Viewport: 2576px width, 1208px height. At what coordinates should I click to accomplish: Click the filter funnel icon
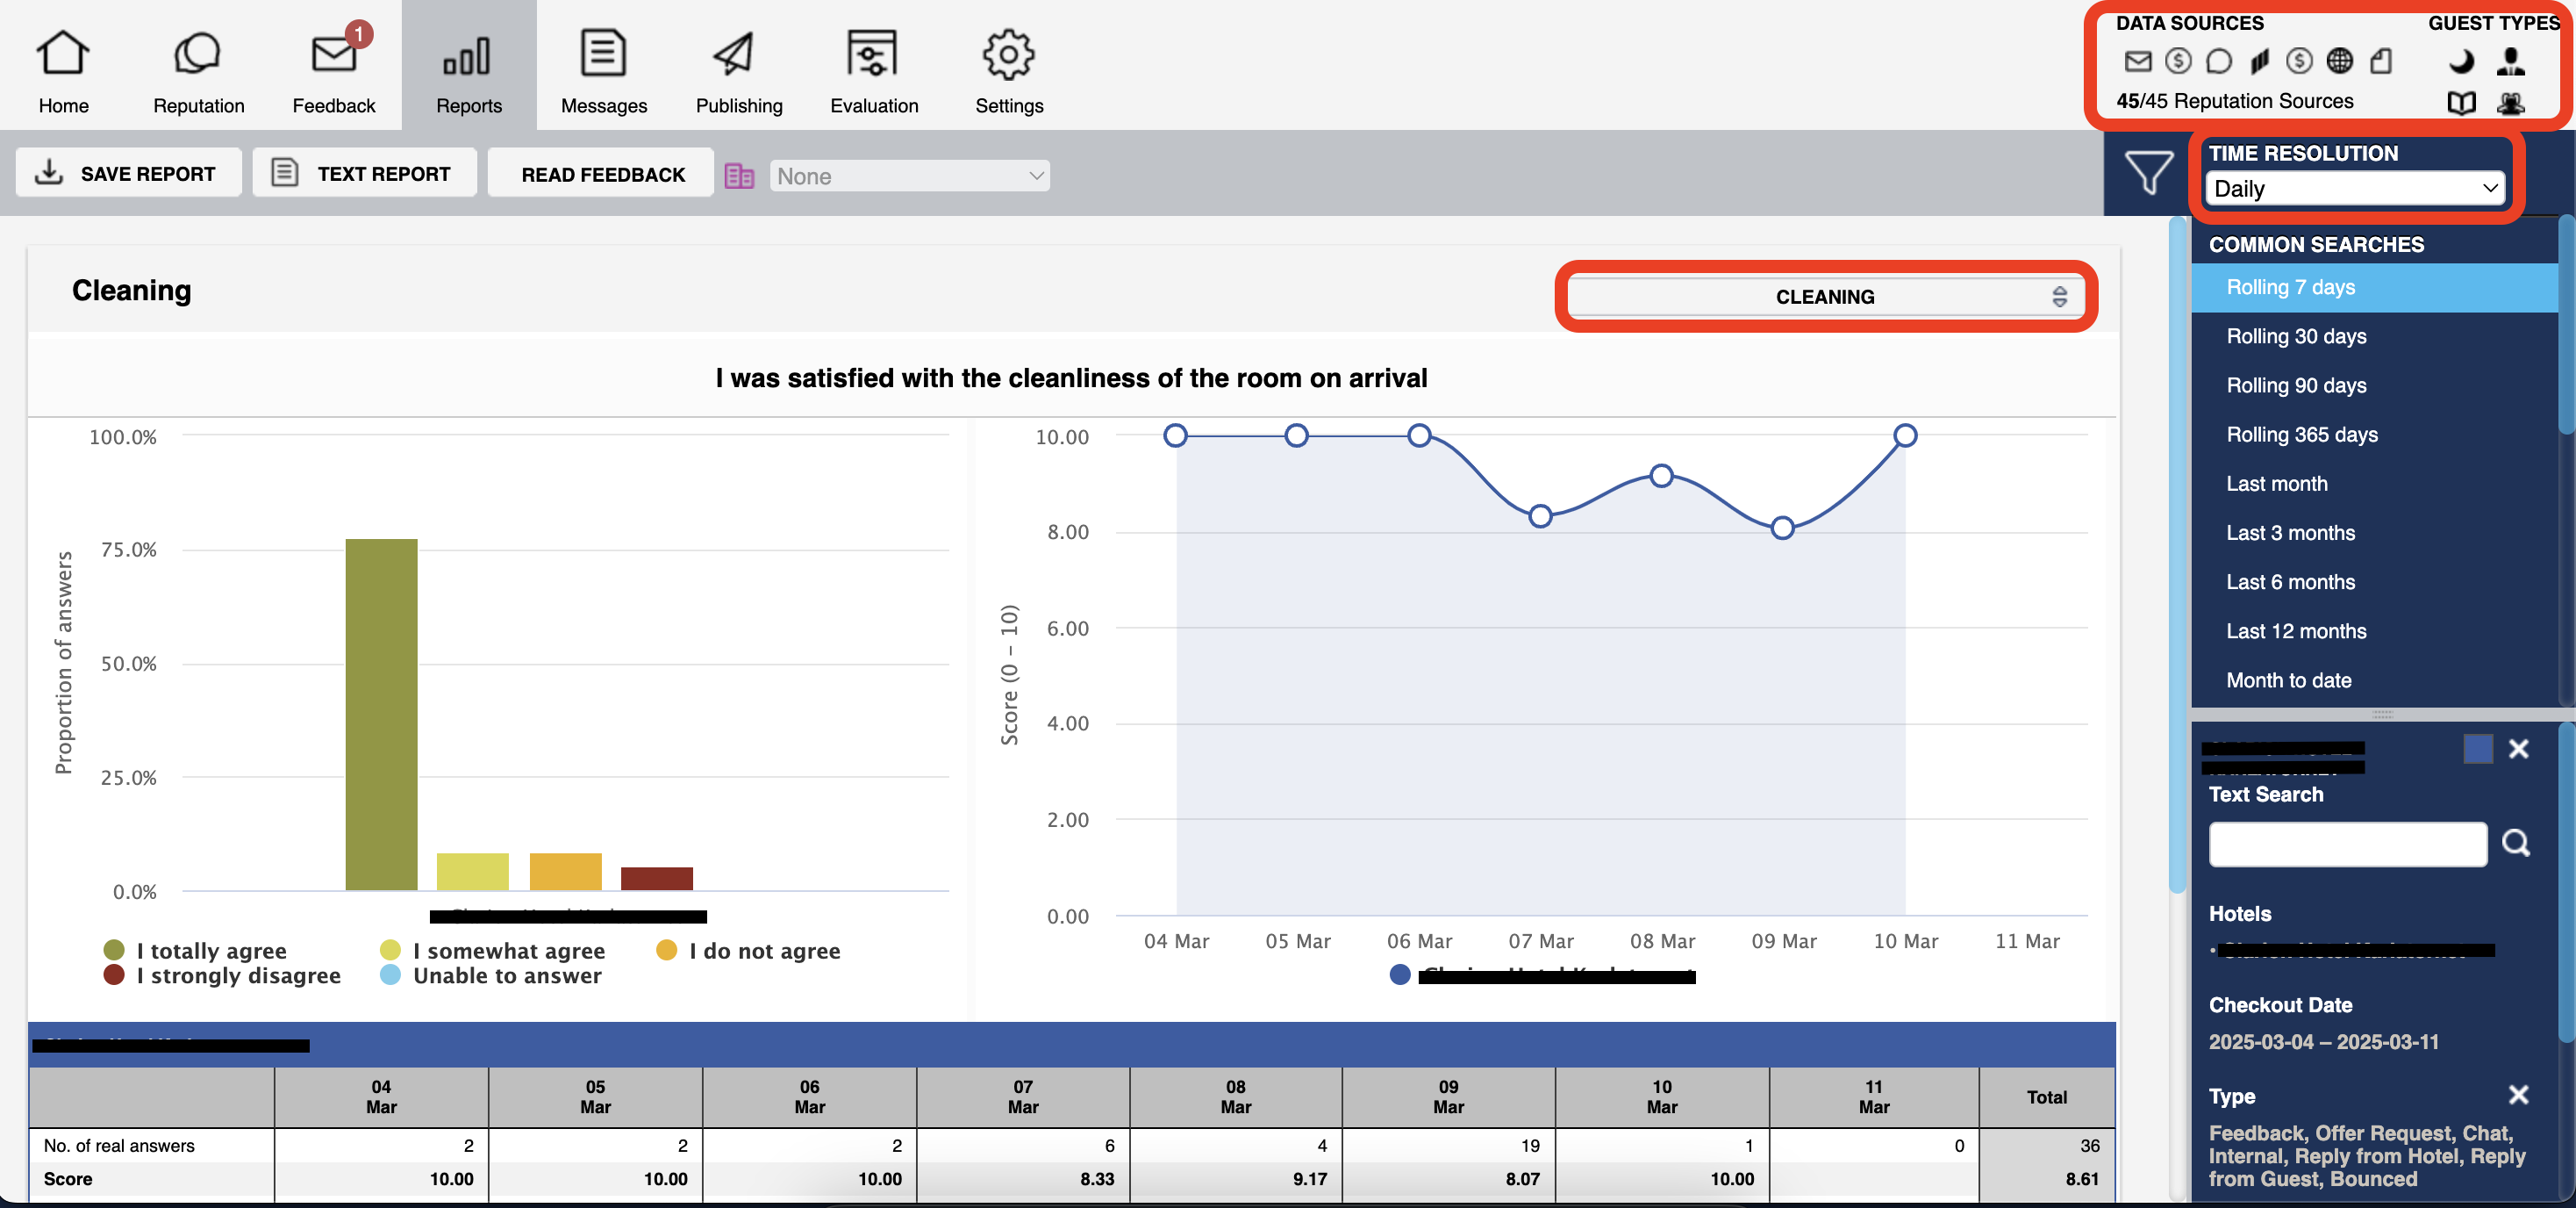pos(2148,172)
